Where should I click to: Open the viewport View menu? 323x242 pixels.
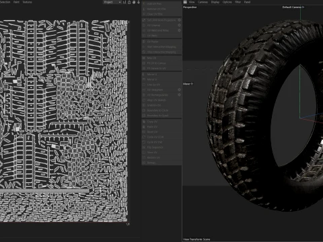tap(192, 2)
